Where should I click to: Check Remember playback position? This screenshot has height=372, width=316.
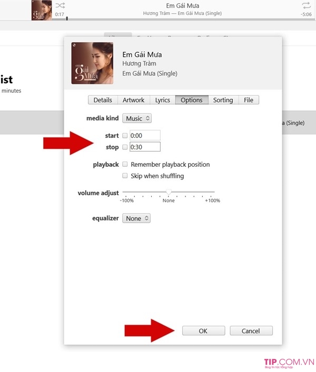pyautogui.click(x=125, y=164)
